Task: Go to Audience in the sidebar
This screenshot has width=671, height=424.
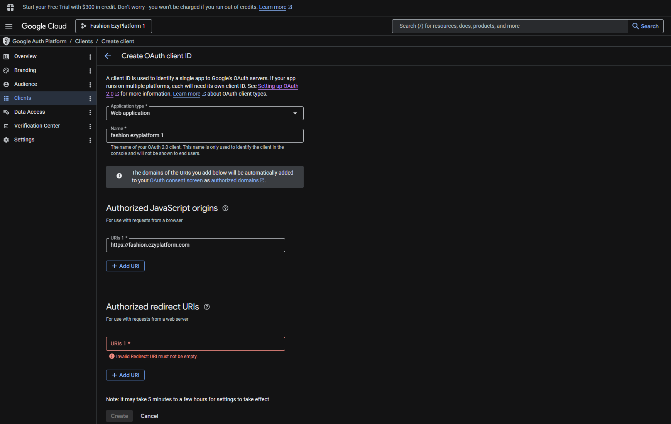Action: click(25, 84)
